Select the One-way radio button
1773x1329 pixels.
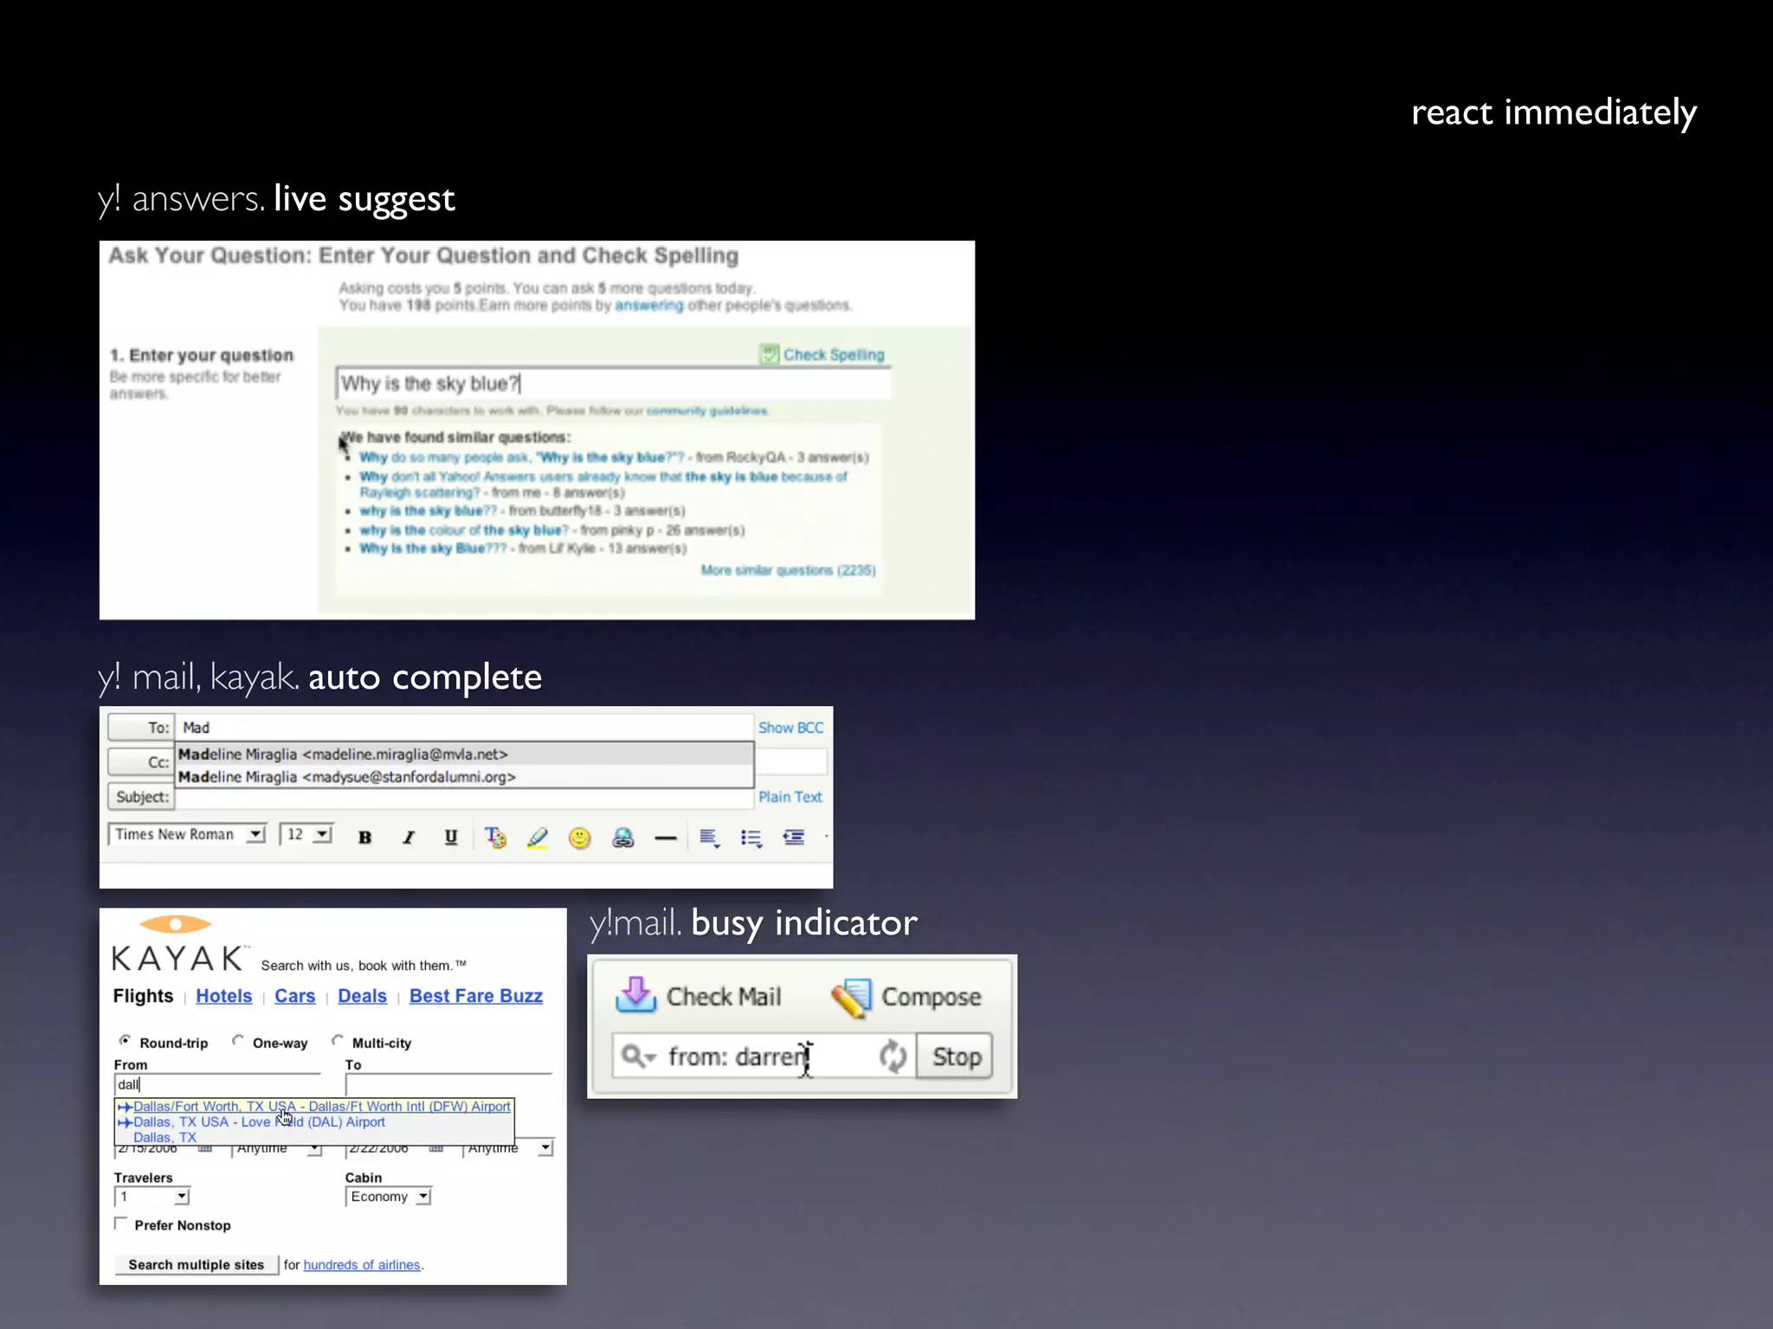coord(238,1041)
